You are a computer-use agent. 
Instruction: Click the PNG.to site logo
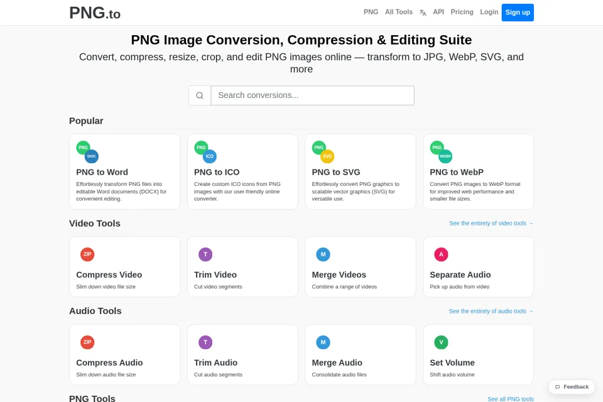95,13
